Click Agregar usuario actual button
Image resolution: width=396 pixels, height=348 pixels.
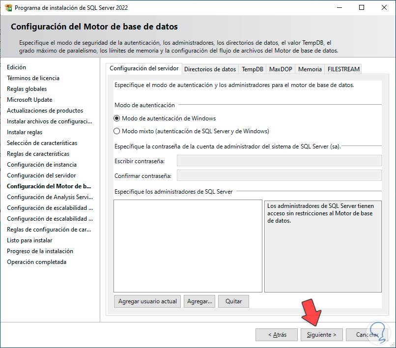[x=147, y=301]
